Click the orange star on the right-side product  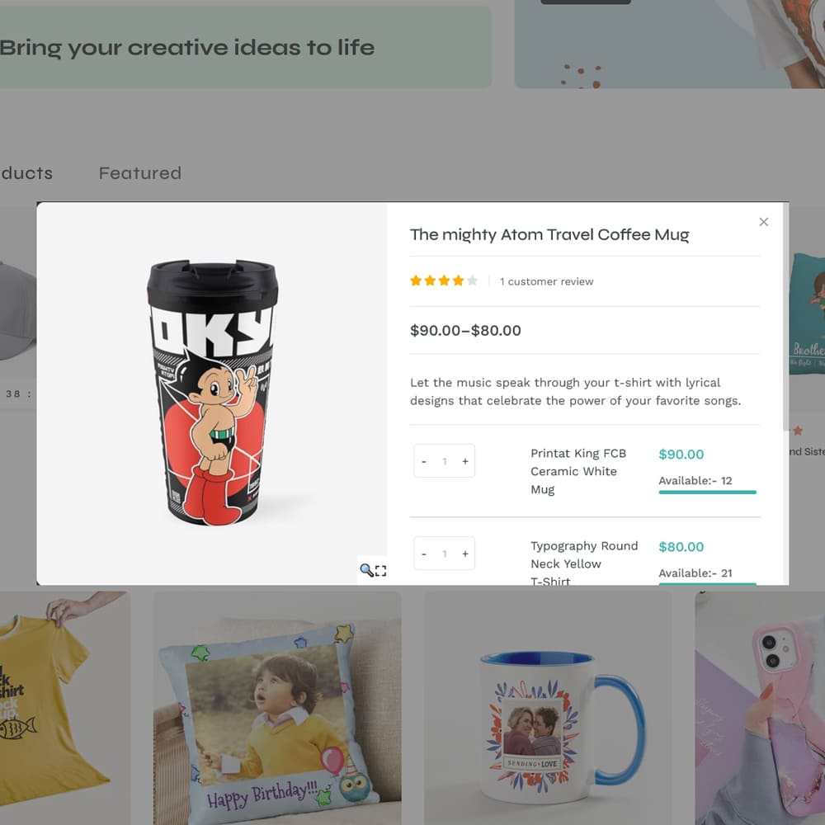click(797, 431)
